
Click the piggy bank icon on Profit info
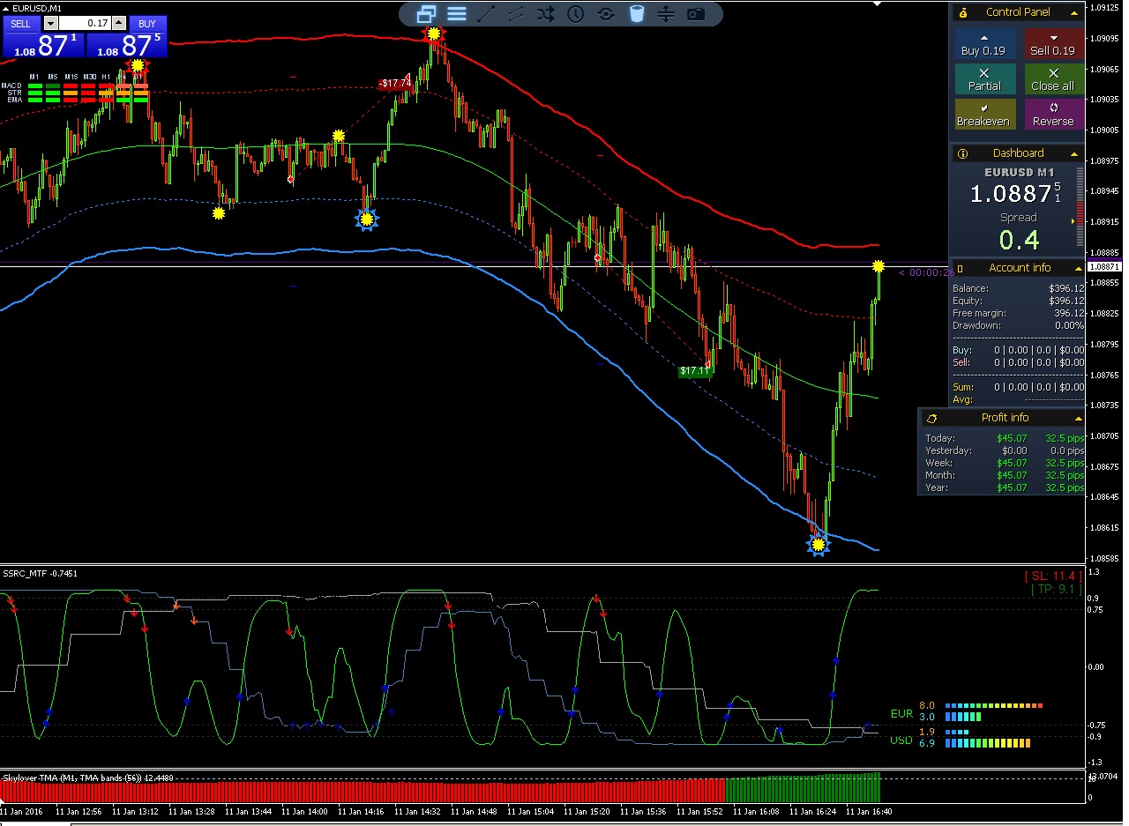click(932, 418)
